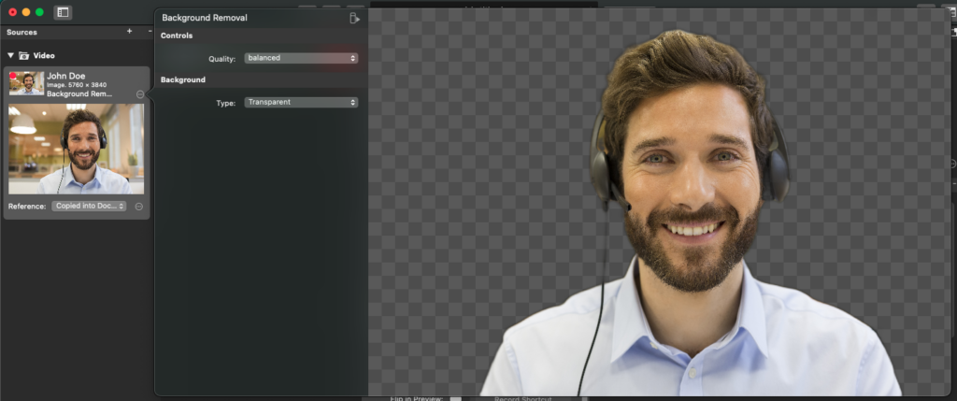Screen dimensions: 957x401
Task: Open the Type 'Transparent' dropdown
Action: [301, 103]
